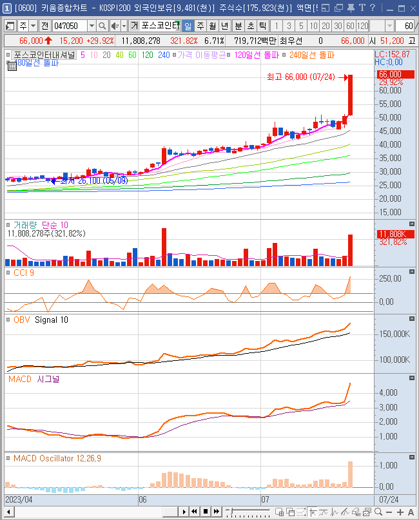Click the add chart pane icon
Image resolution: width=419 pixels, height=520 pixels.
279,512
